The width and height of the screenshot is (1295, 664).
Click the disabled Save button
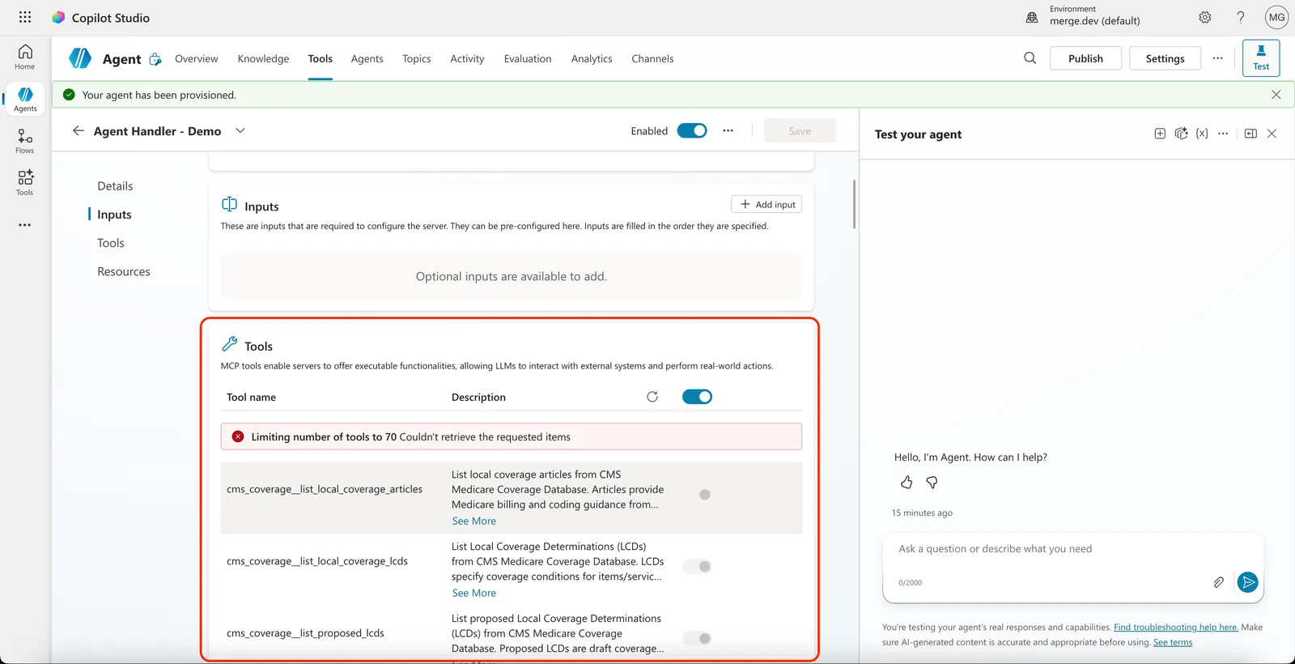[x=800, y=130]
